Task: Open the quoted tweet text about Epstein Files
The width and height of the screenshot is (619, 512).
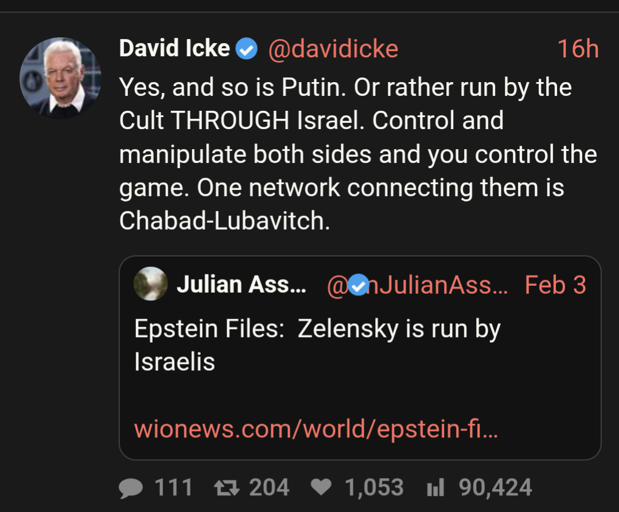Action: click(317, 345)
